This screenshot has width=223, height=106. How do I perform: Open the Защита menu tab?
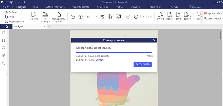[x=136, y=7]
